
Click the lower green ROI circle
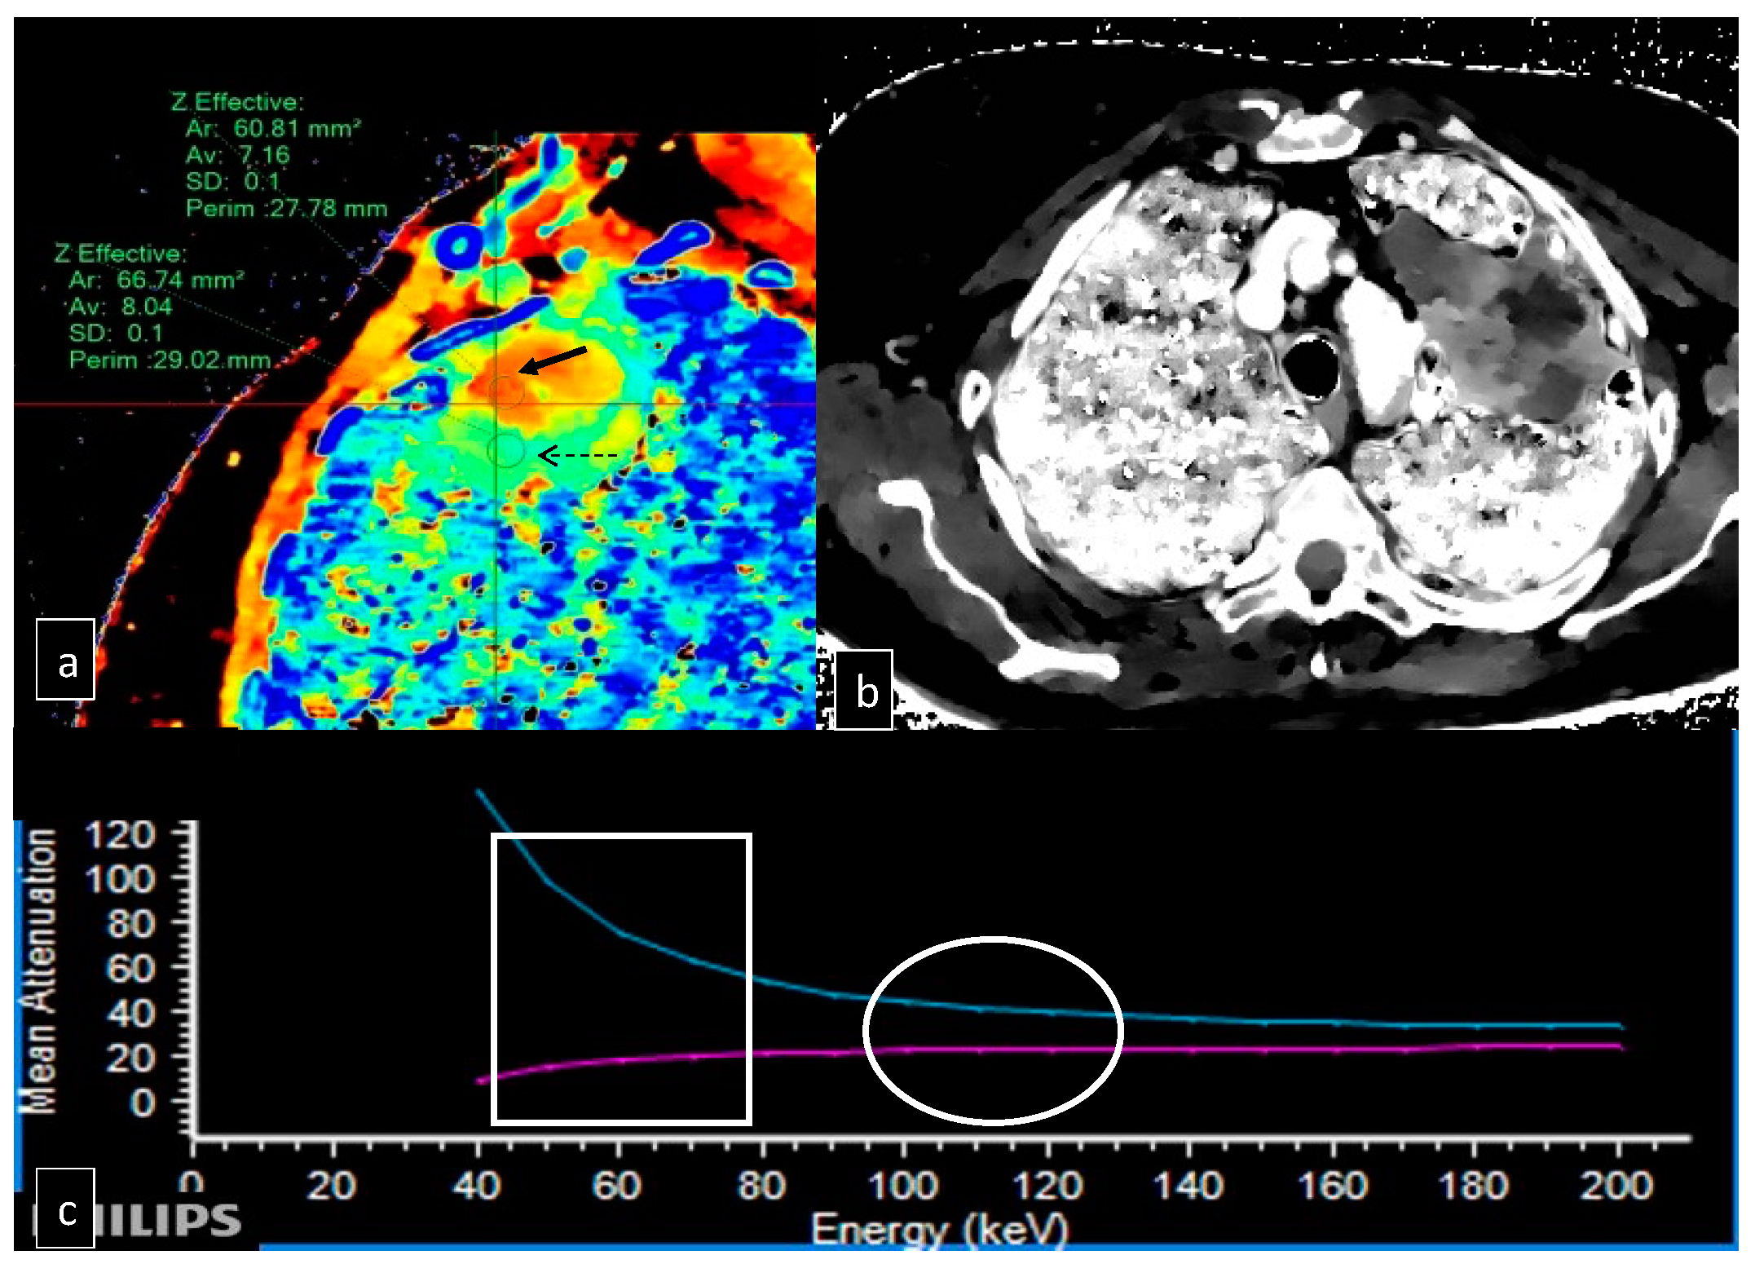pos(505,450)
